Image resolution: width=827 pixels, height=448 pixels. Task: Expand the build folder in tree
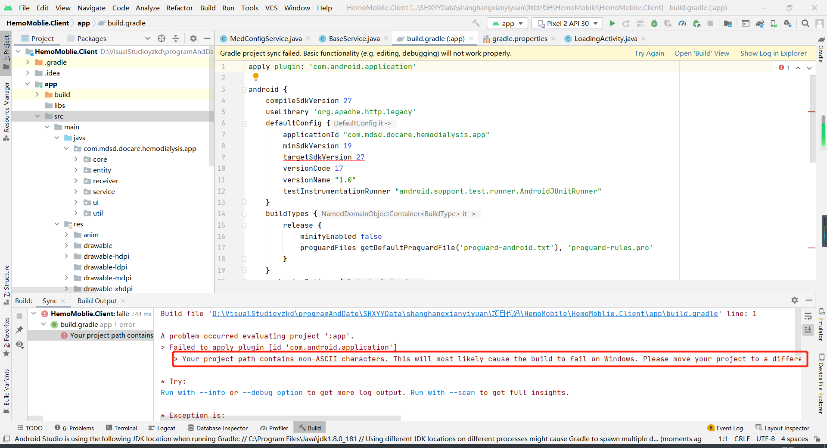[37, 94]
